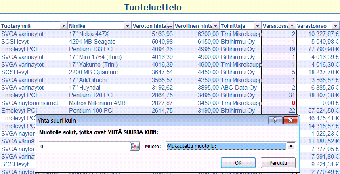This screenshot has height=174, width=340.
Task: Select the stock value 22 cell
Action: point(279,111)
